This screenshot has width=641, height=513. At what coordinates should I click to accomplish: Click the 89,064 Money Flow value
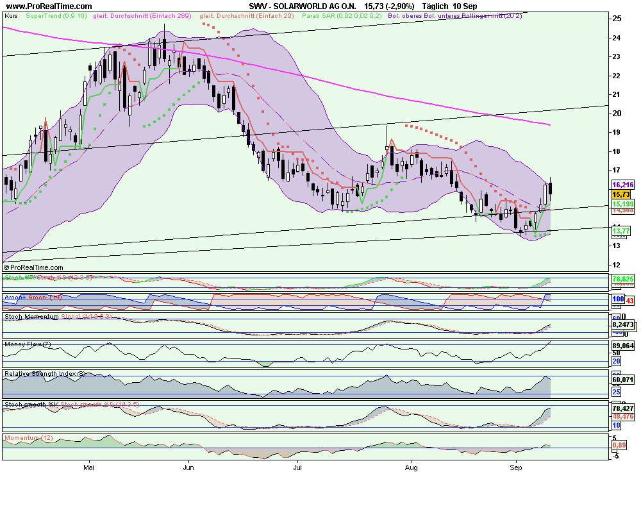623,346
